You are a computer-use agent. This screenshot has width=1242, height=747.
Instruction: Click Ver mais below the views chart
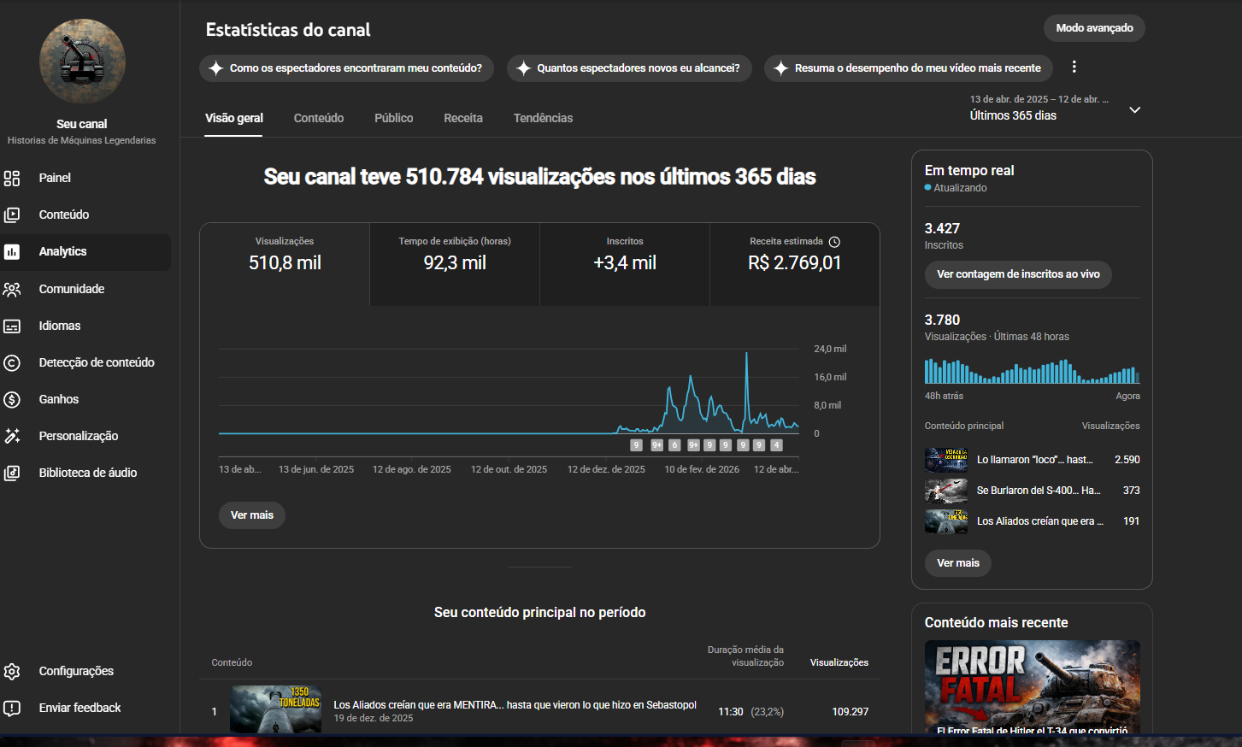252,515
